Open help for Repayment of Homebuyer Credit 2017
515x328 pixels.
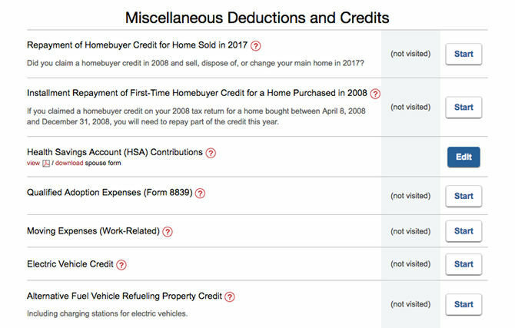255,45
